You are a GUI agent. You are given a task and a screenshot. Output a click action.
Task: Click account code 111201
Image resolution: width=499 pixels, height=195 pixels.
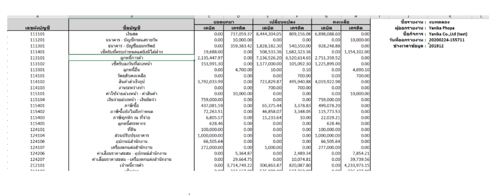point(38,40)
